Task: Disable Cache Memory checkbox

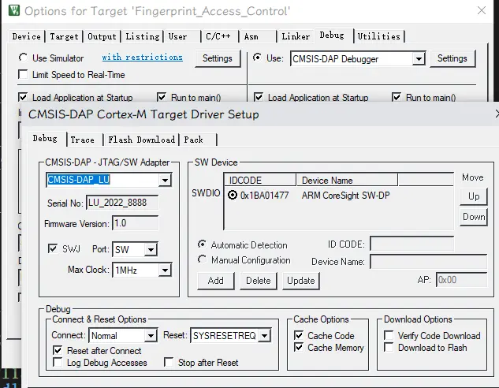Action: 299,348
